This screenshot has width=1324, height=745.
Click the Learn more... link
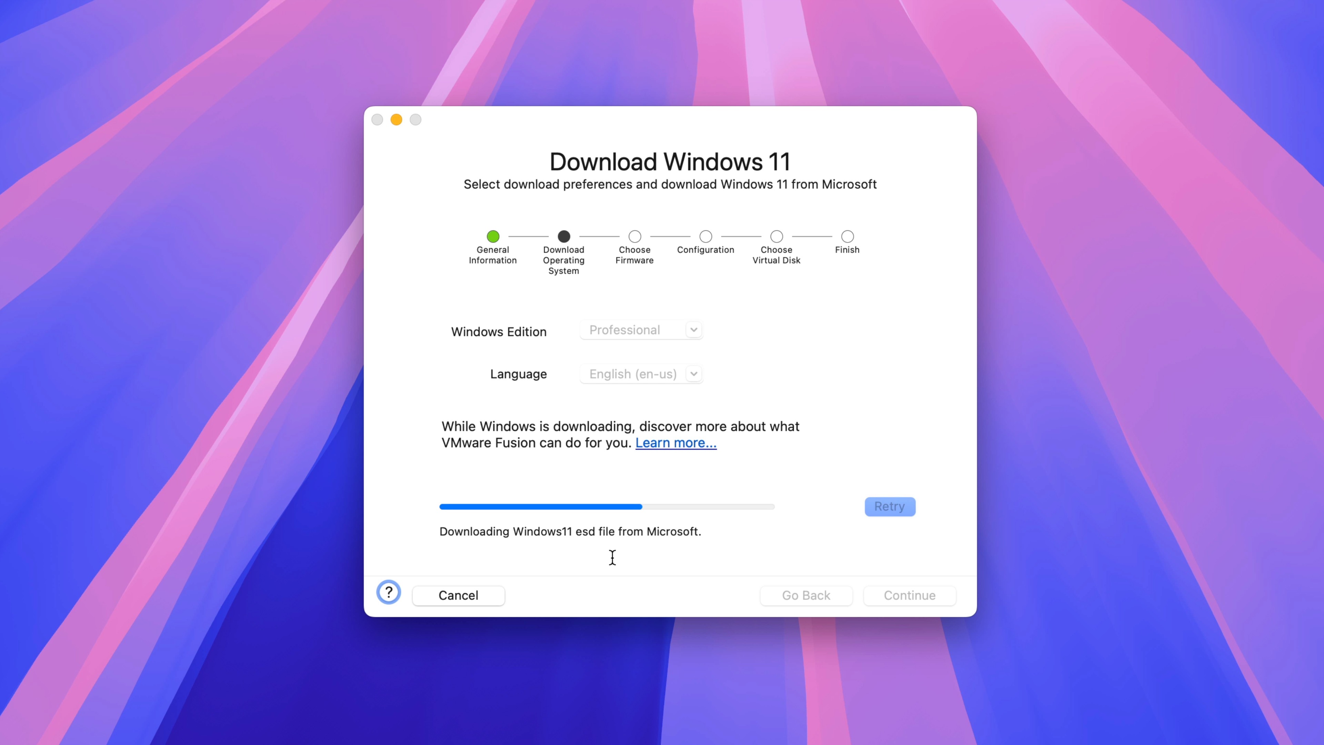pos(676,443)
